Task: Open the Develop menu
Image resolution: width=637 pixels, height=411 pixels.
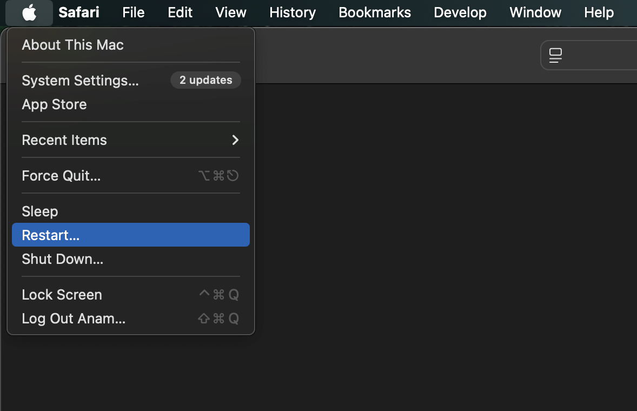Action: click(x=460, y=12)
